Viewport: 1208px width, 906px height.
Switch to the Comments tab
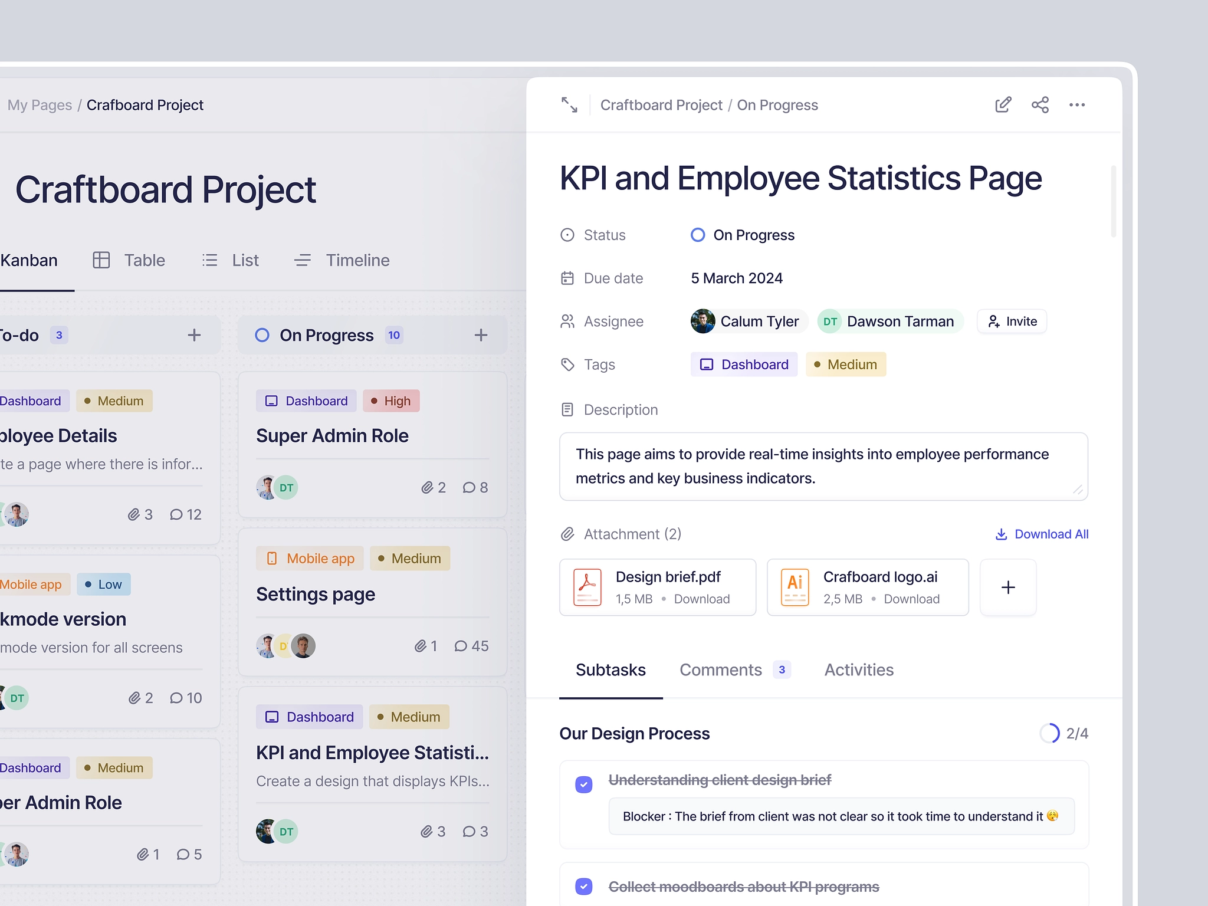(720, 669)
